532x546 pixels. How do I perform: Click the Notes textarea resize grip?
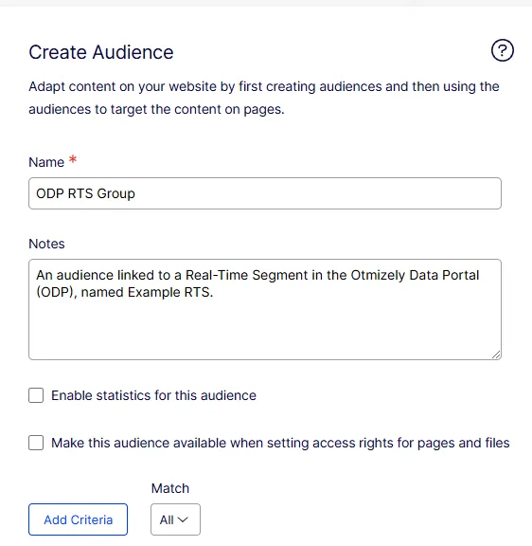click(496, 355)
